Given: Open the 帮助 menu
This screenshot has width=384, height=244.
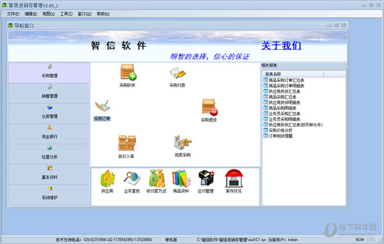Looking at the screenshot, I should [103, 14].
